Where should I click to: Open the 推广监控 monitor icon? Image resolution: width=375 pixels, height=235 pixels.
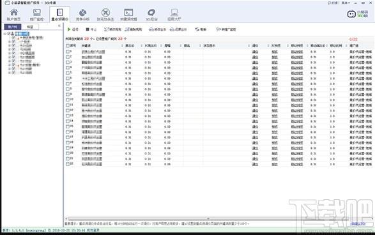(x=37, y=12)
